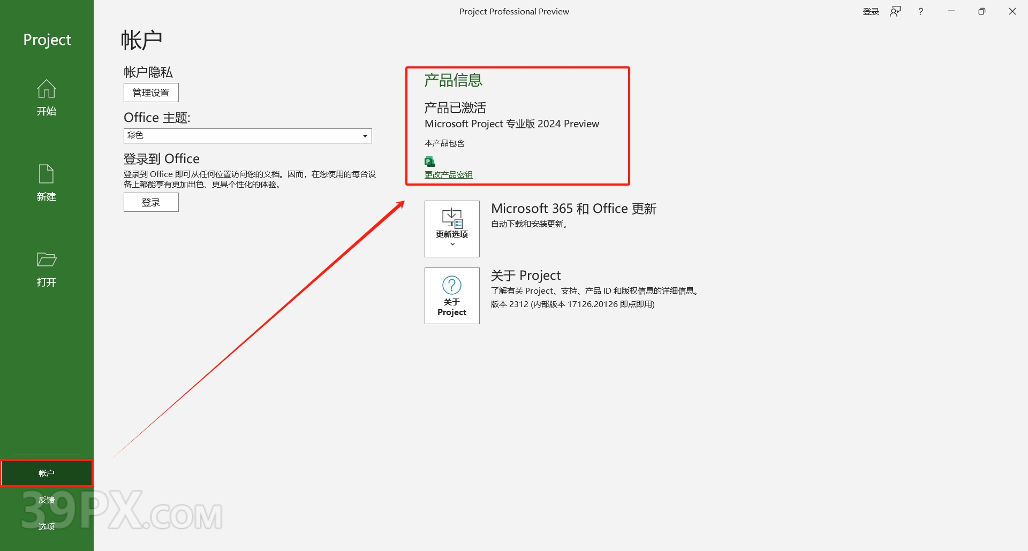Screen dimensions: 1028x551
Task: Open 选项 in the sidebar
Action: pyautogui.click(x=47, y=526)
